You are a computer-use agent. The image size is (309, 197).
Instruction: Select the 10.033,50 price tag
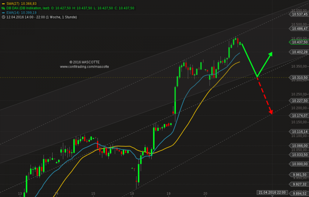(x=299, y=154)
